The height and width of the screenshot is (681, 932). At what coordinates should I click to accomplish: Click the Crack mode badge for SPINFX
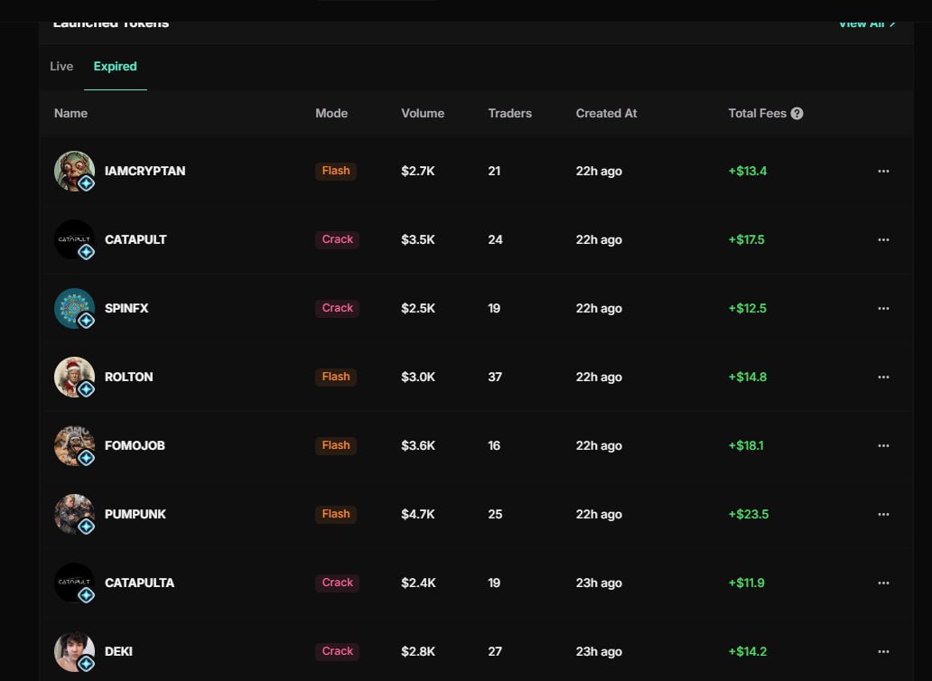tap(338, 308)
